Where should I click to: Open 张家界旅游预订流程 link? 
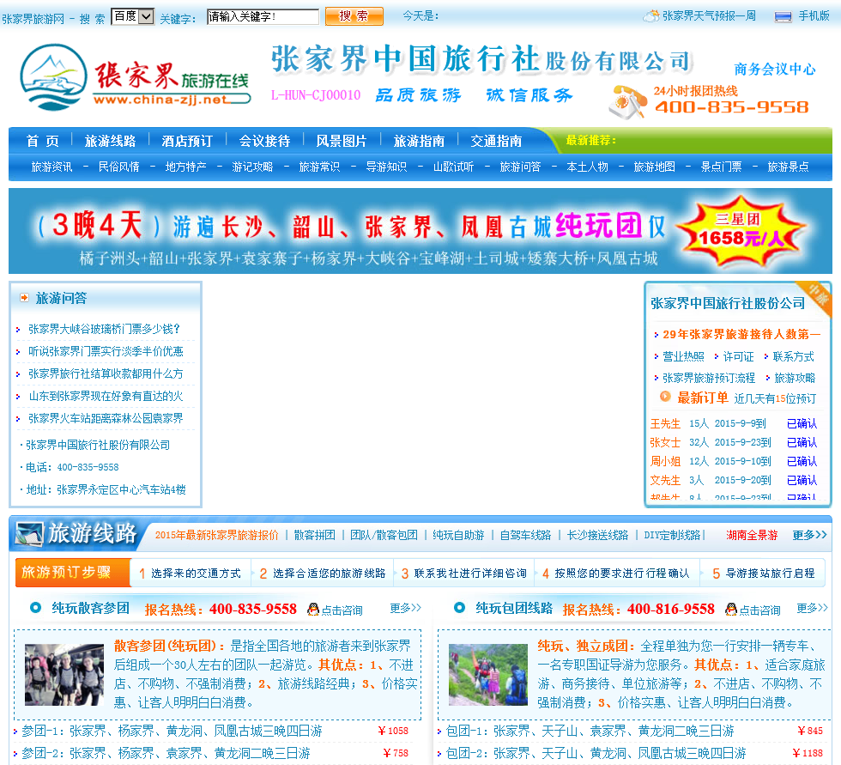click(x=709, y=378)
